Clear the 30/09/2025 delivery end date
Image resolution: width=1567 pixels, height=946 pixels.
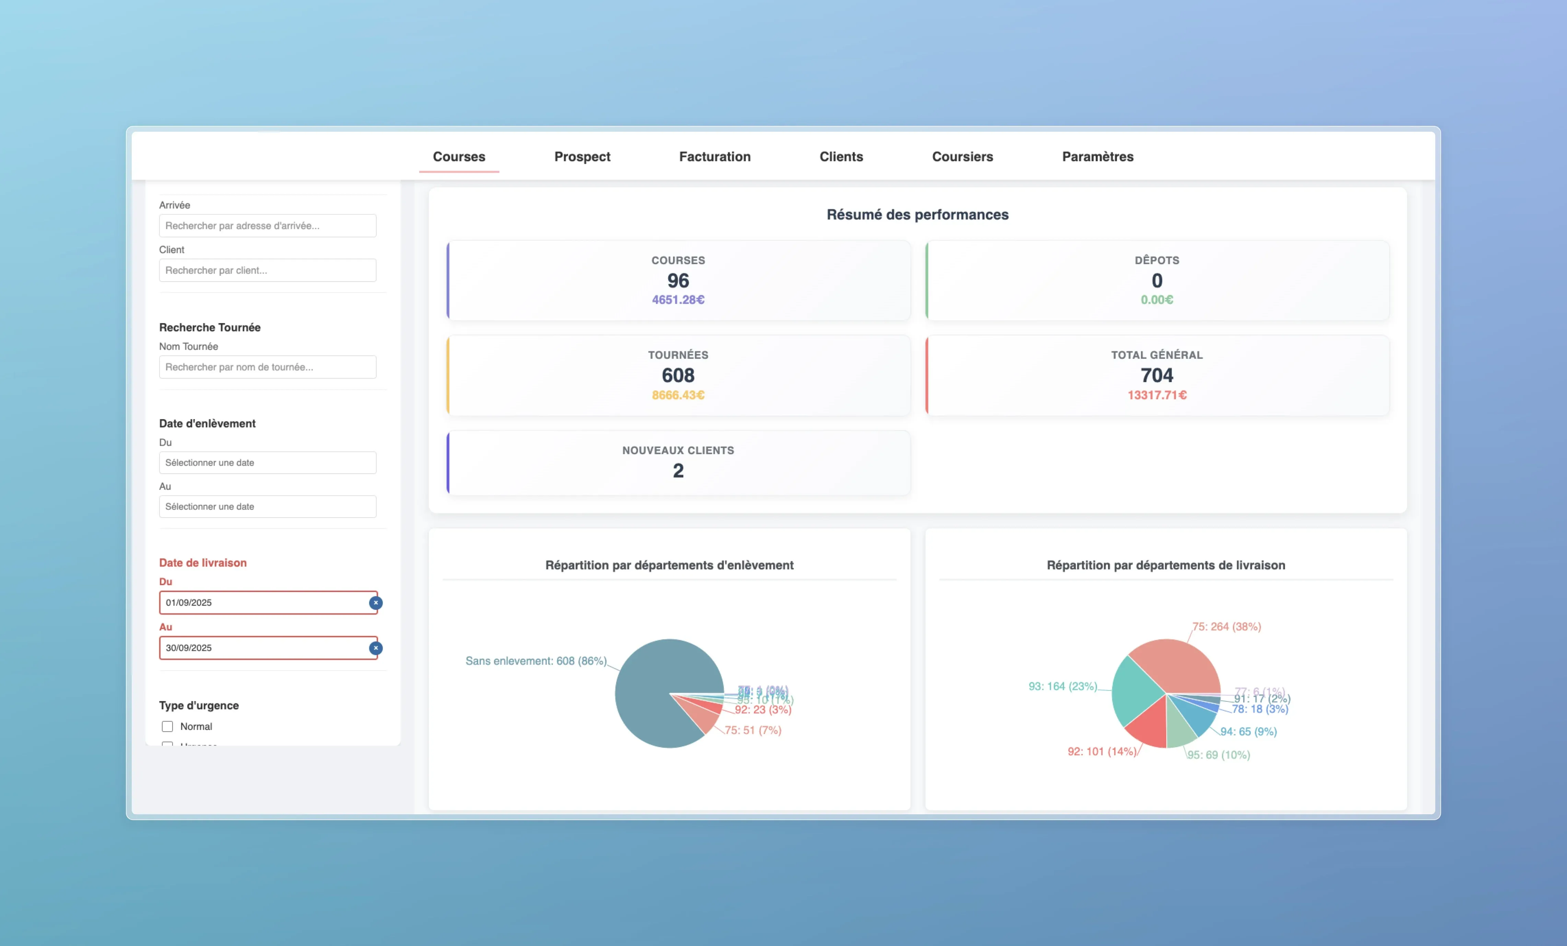point(376,648)
